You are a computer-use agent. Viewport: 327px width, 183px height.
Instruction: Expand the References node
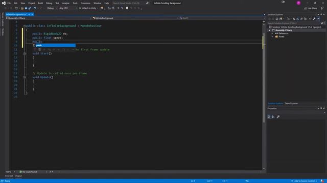point(272,34)
